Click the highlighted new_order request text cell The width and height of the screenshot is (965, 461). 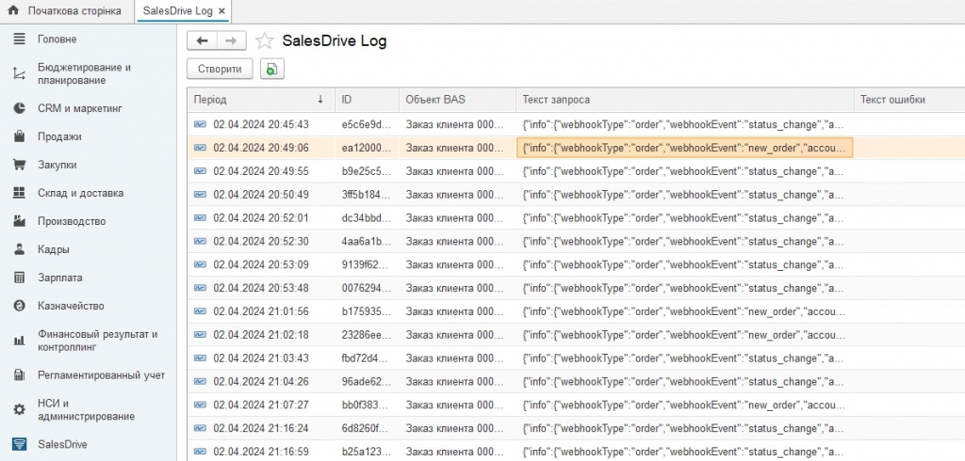685,148
